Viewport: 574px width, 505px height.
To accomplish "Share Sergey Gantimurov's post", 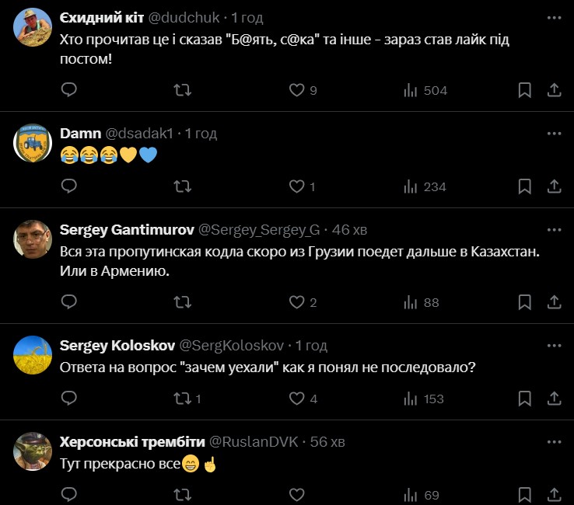I will point(555,302).
